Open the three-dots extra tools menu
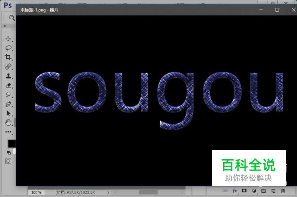Screen dimensions: 297x197 tap(8, 132)
